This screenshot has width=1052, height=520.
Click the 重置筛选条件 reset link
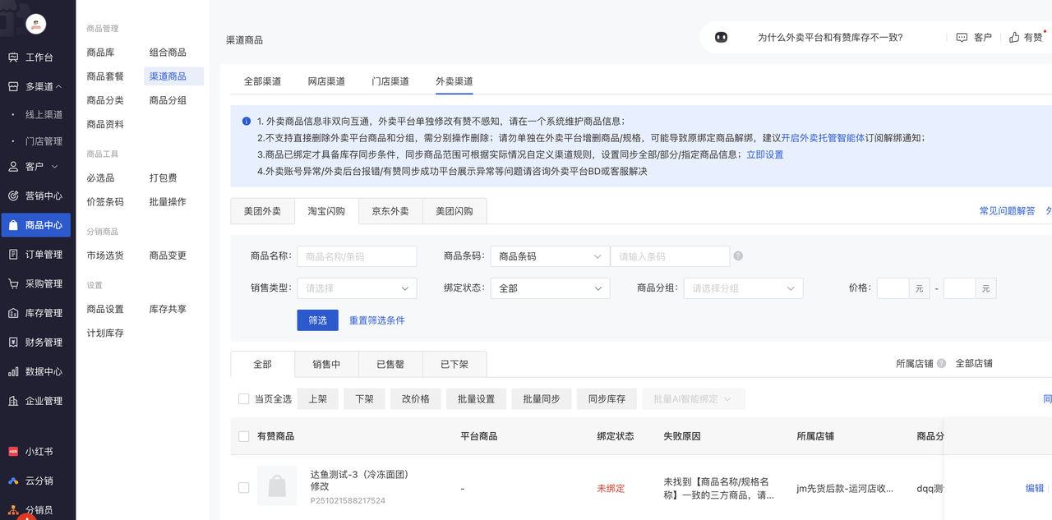(376, 320)
